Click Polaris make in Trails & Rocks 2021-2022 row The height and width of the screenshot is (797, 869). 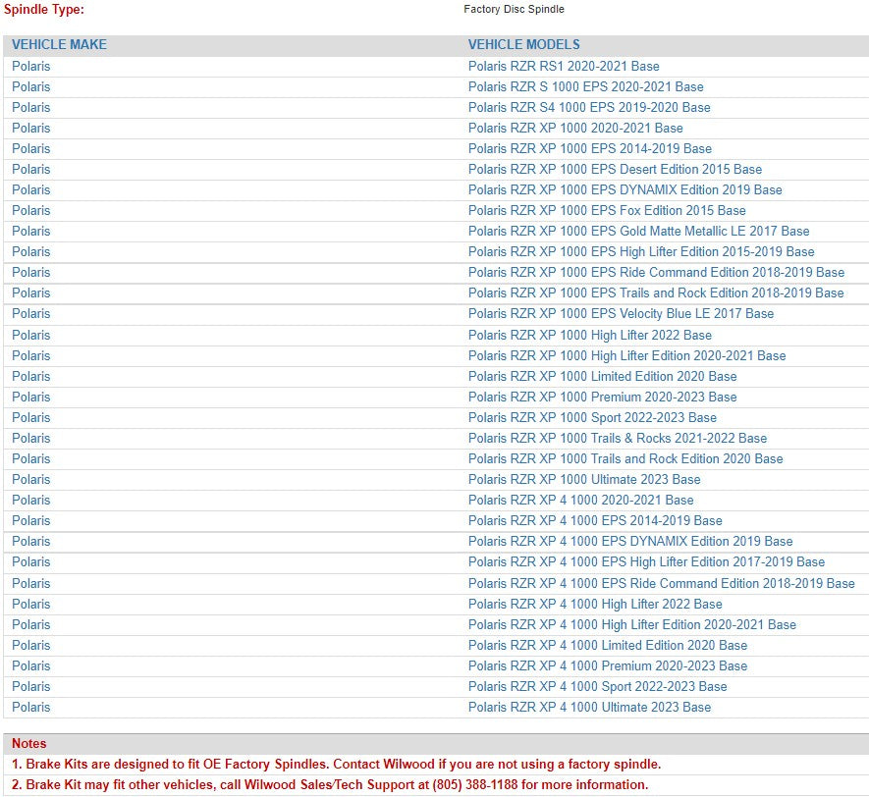pos(31,438)
